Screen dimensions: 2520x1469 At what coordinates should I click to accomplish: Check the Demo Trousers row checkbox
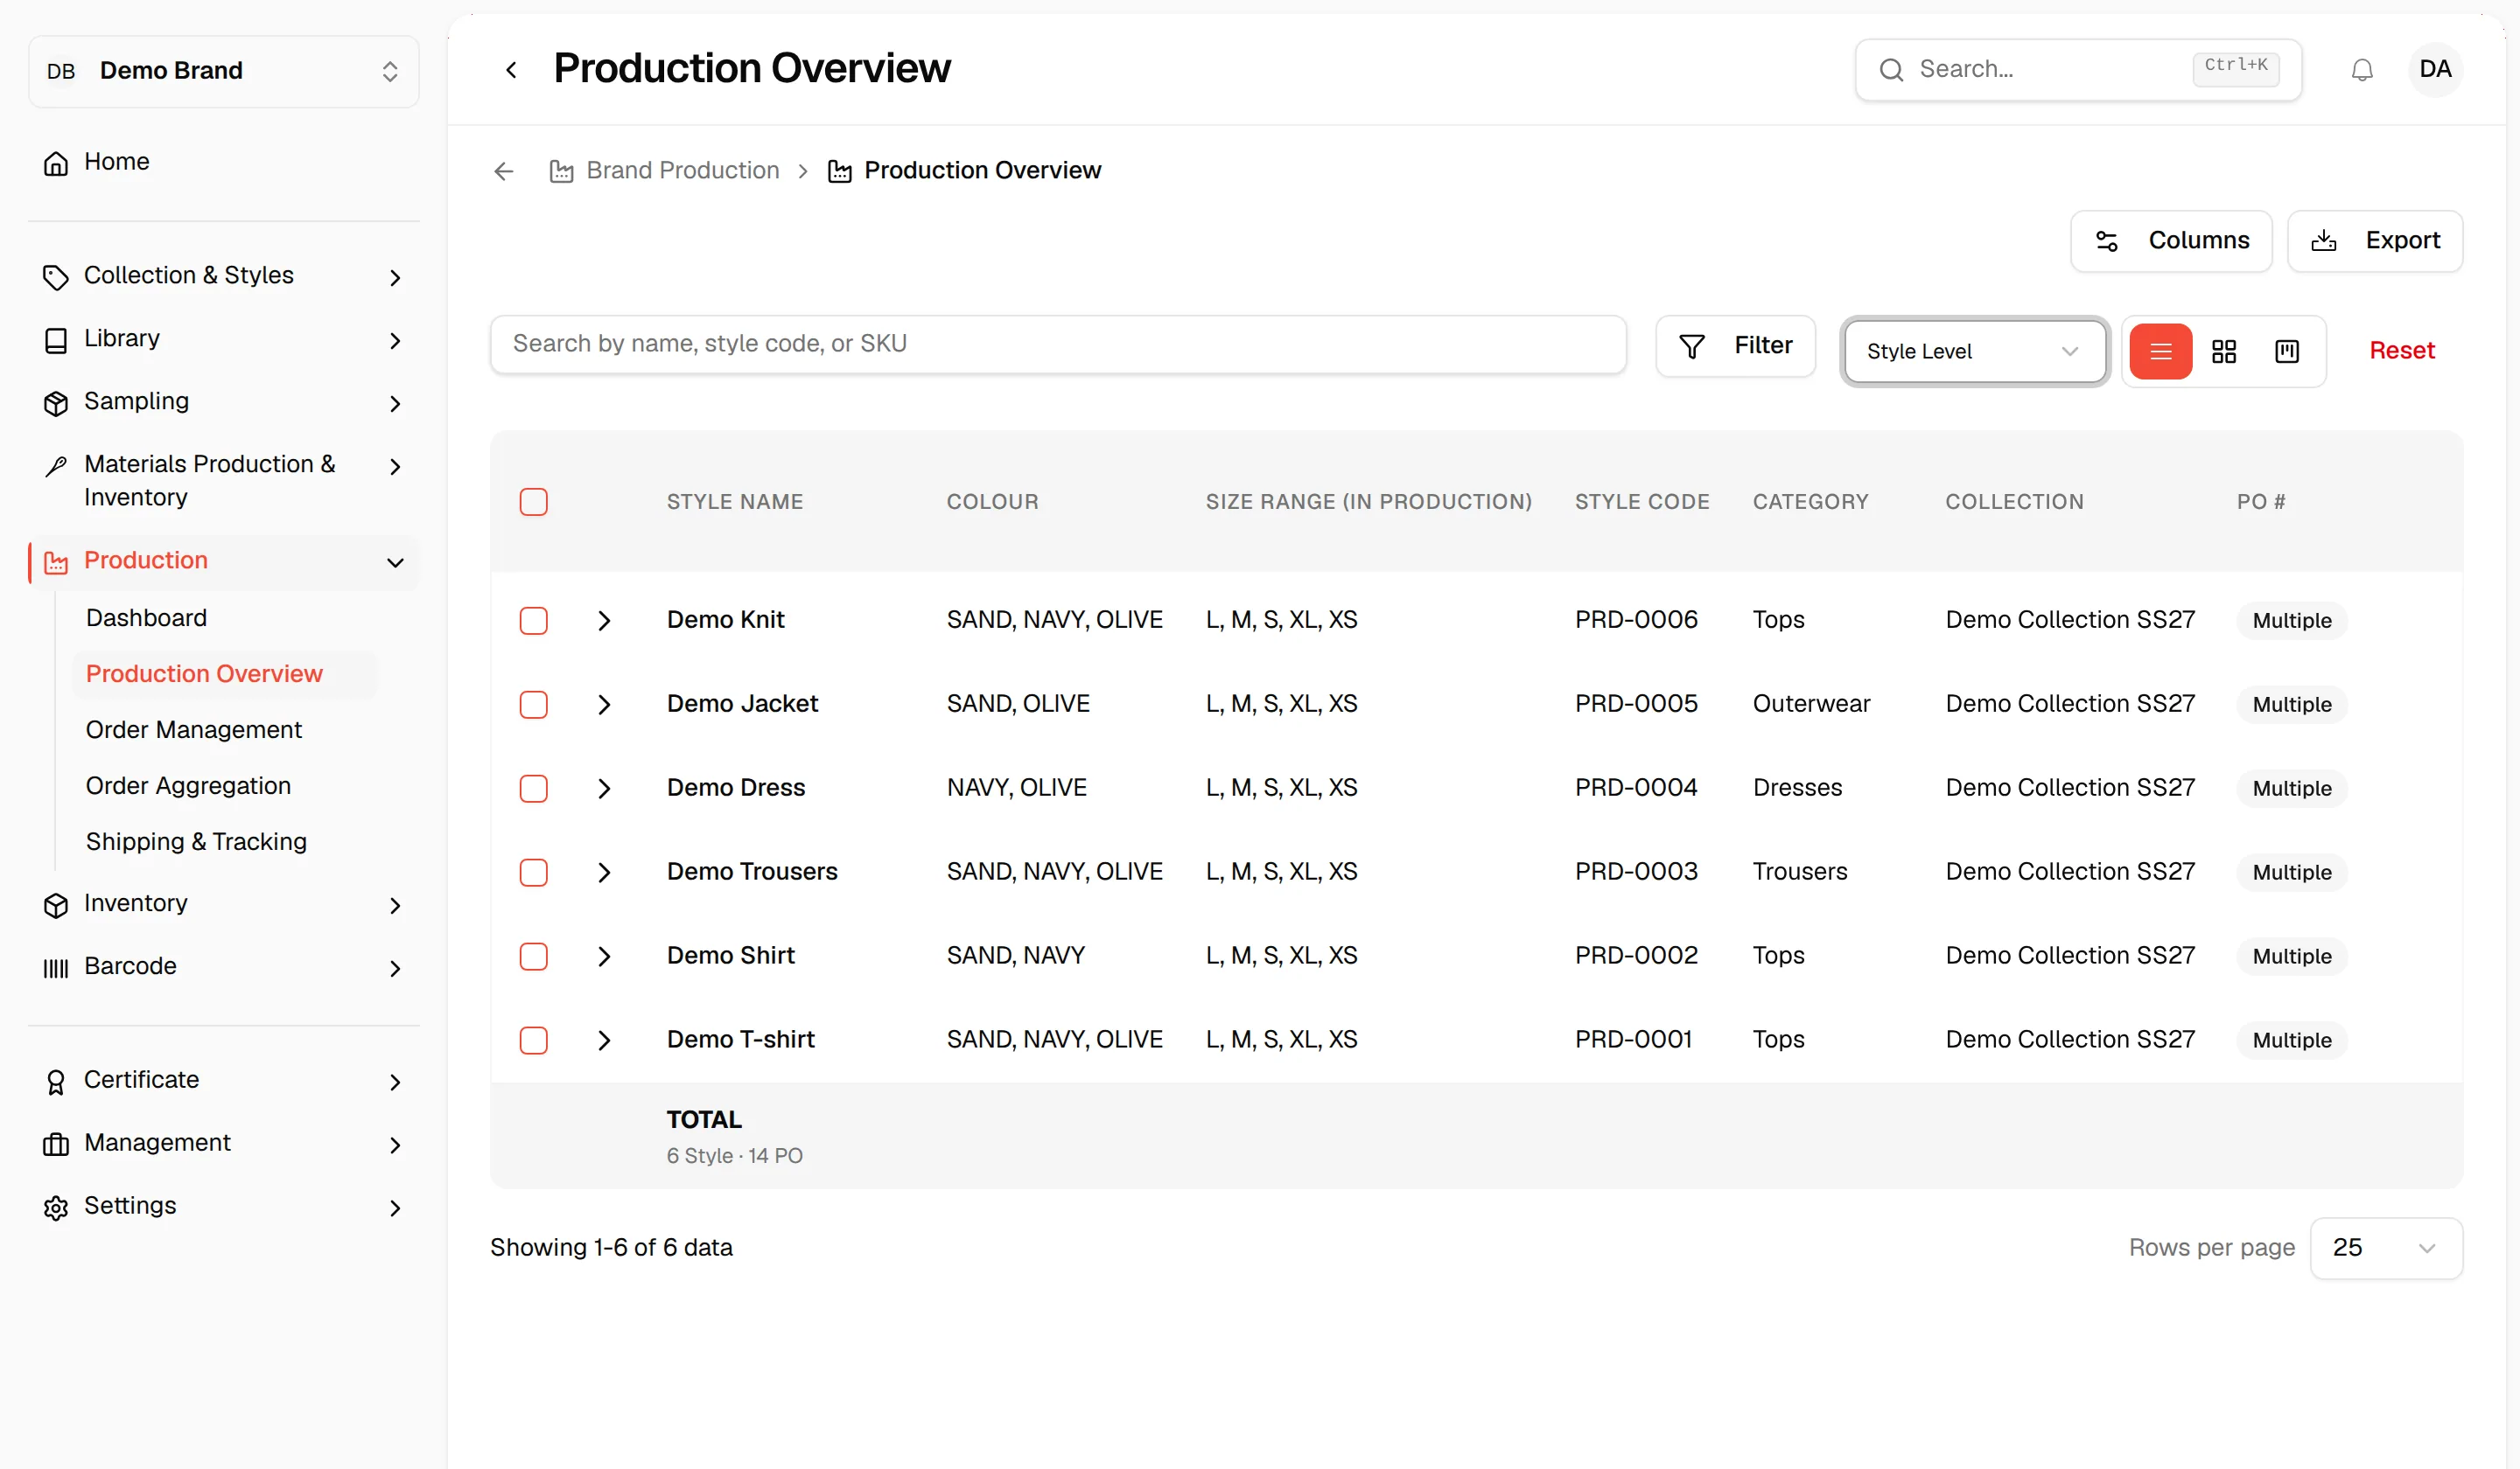(534, 873)
